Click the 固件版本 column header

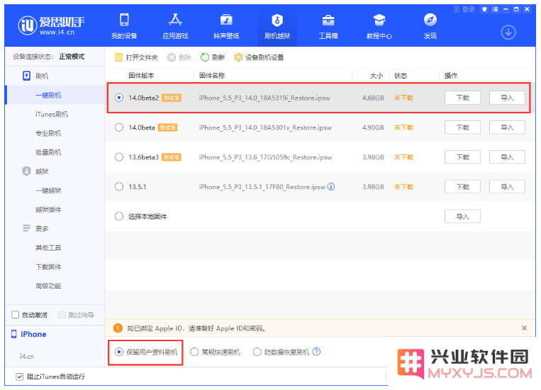tap(142, 76)
